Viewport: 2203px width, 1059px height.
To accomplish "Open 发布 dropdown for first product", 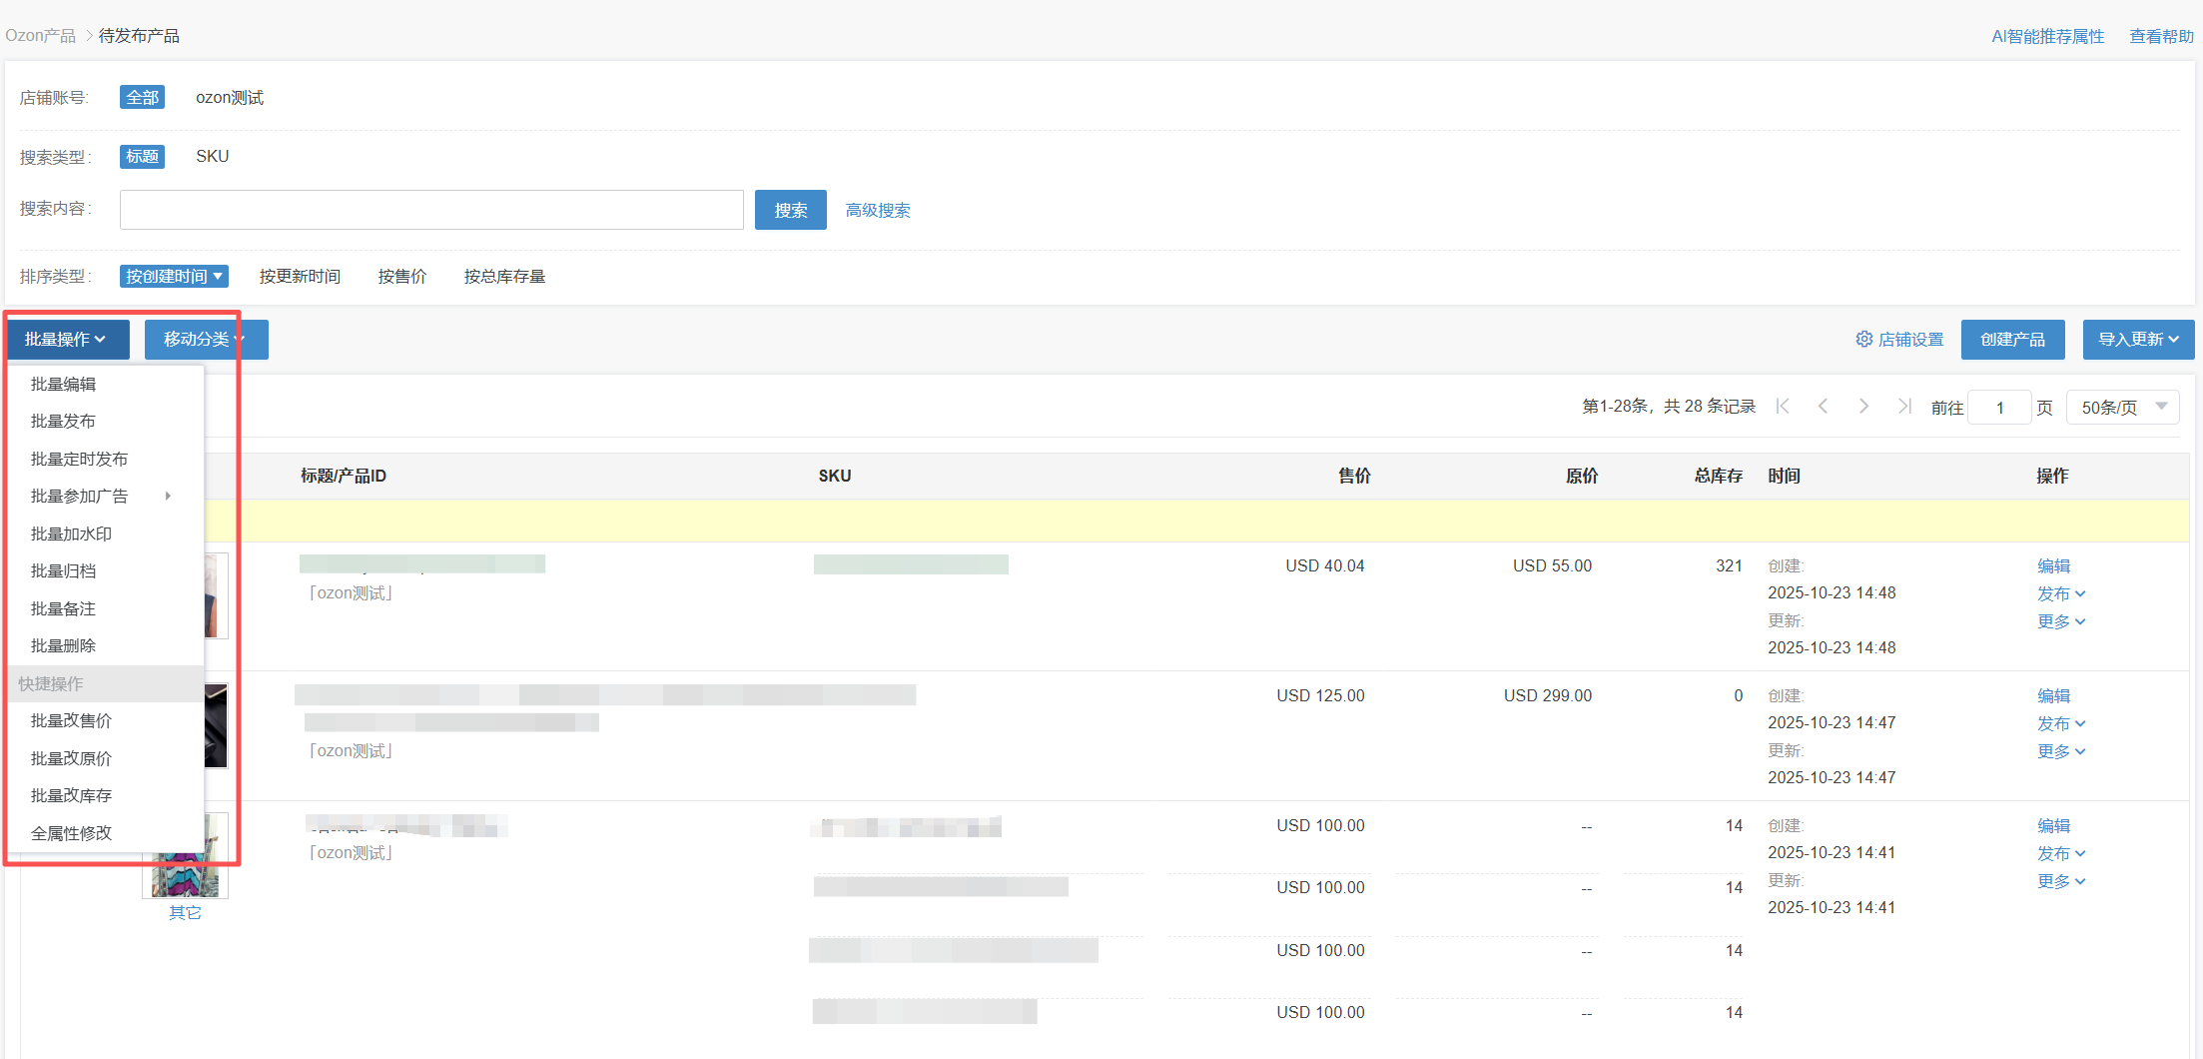I will (x=2060, y=594).
